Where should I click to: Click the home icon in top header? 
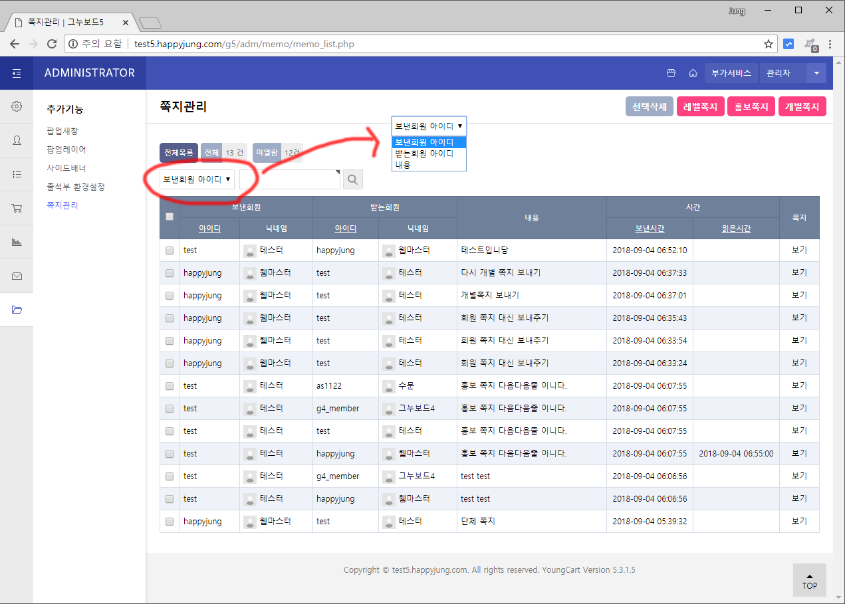point(693,73)
